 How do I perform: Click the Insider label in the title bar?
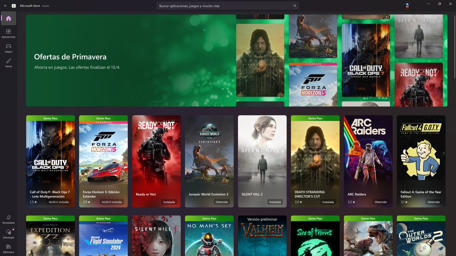[45, 6]
